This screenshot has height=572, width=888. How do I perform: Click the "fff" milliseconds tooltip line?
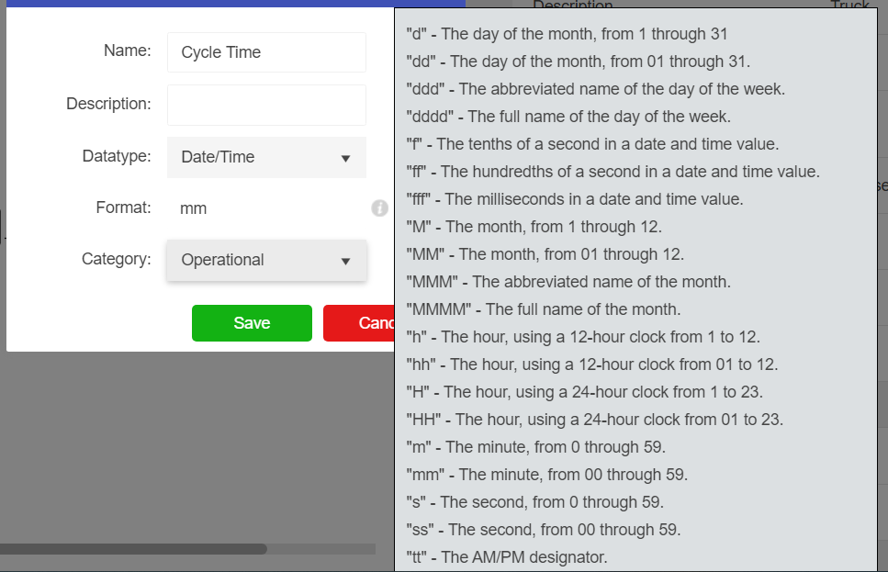click(x=574, y=199)
